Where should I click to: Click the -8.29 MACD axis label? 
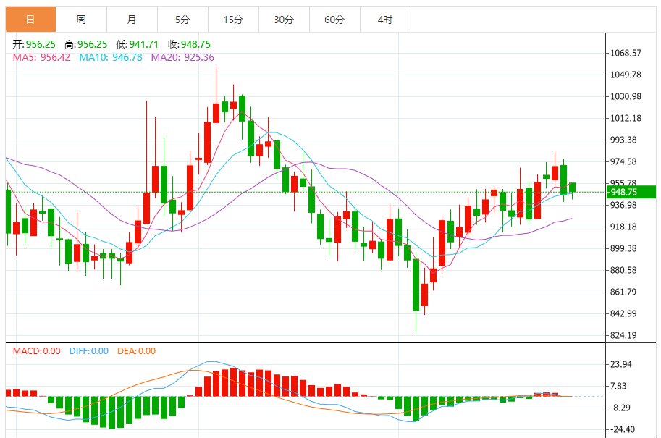tap(620, 408)
